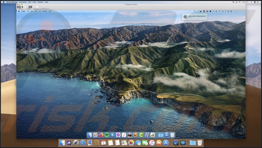Open Downloads folder in local dock
262x148 pixels.
(x=193, y=143)
